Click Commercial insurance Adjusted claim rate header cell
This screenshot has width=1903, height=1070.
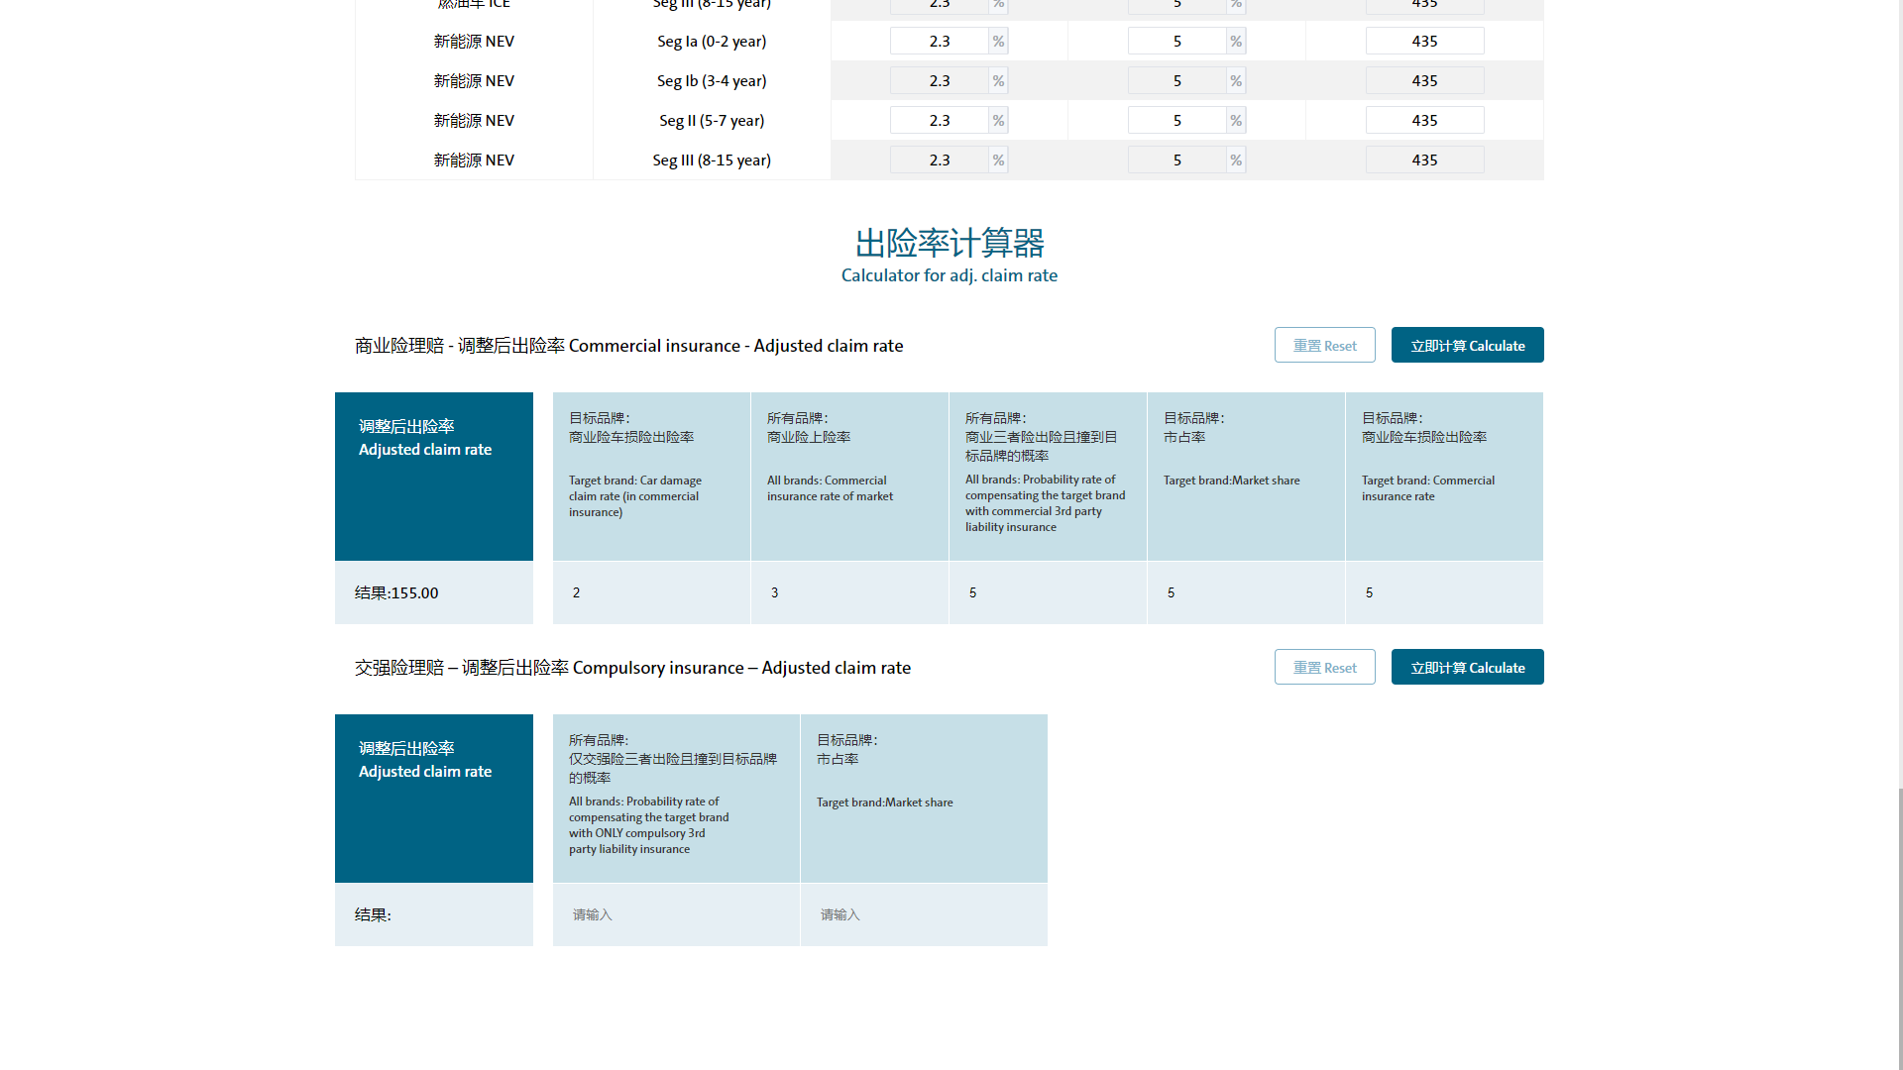[433, 477]
